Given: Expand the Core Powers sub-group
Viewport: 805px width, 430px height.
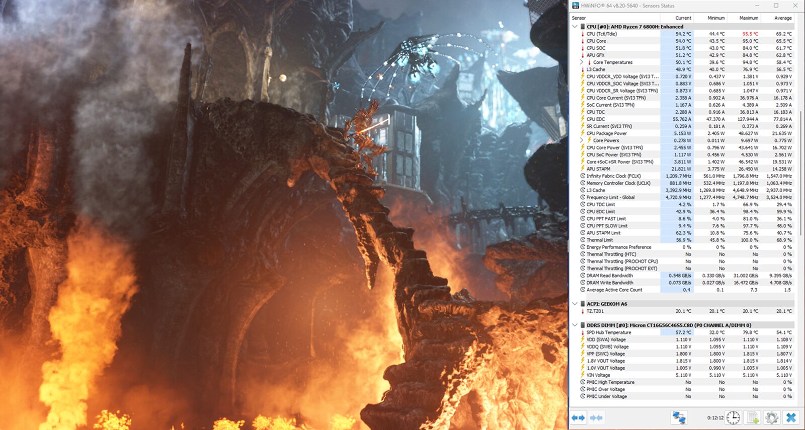Looking at the screenshot, I should click(x=582, y=140).
